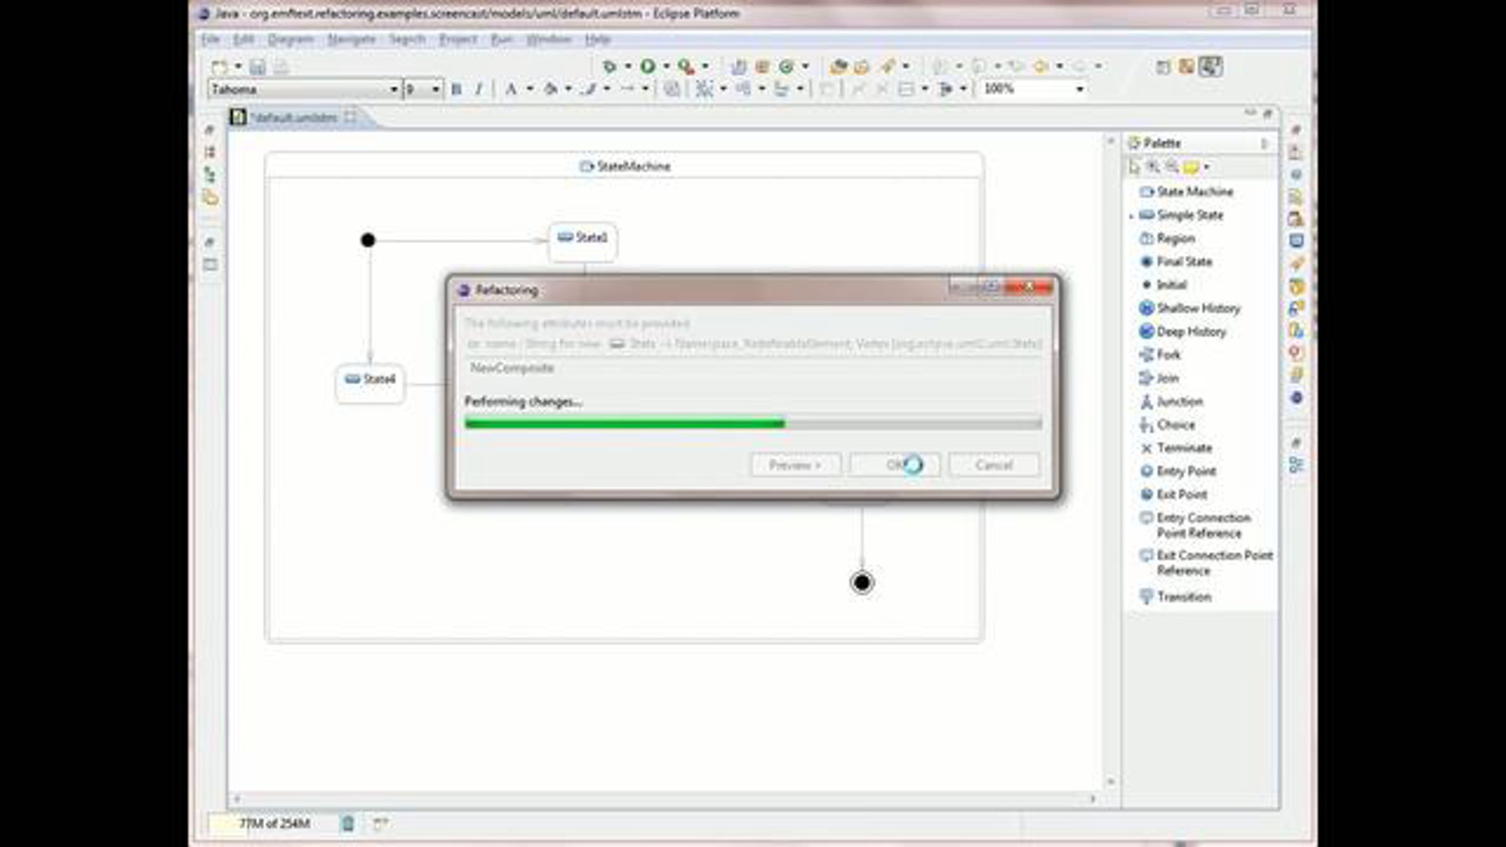Select the Final State palette entry
Viewport: 1506px width, 847px height.
(1175, 262)
